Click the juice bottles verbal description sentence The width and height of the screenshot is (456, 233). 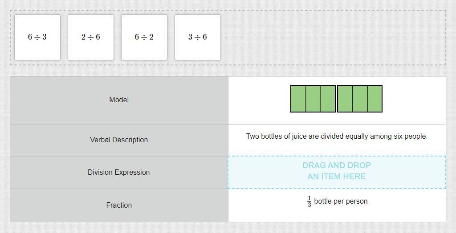point(337,137)
